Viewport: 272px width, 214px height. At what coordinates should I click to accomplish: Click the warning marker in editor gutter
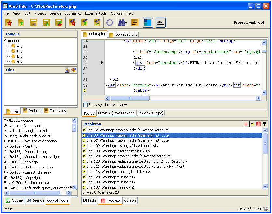pos(85,90)
